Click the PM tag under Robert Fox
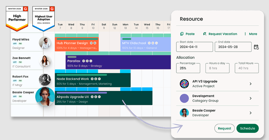This screenshot has width=269, height=140. [x=20, y=81]
